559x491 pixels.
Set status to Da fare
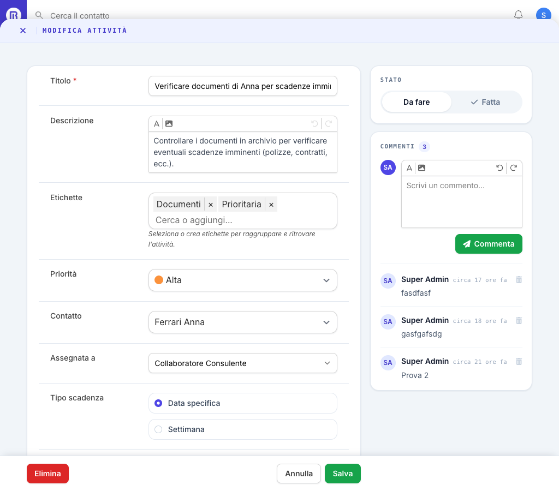[x=417, y=102]
